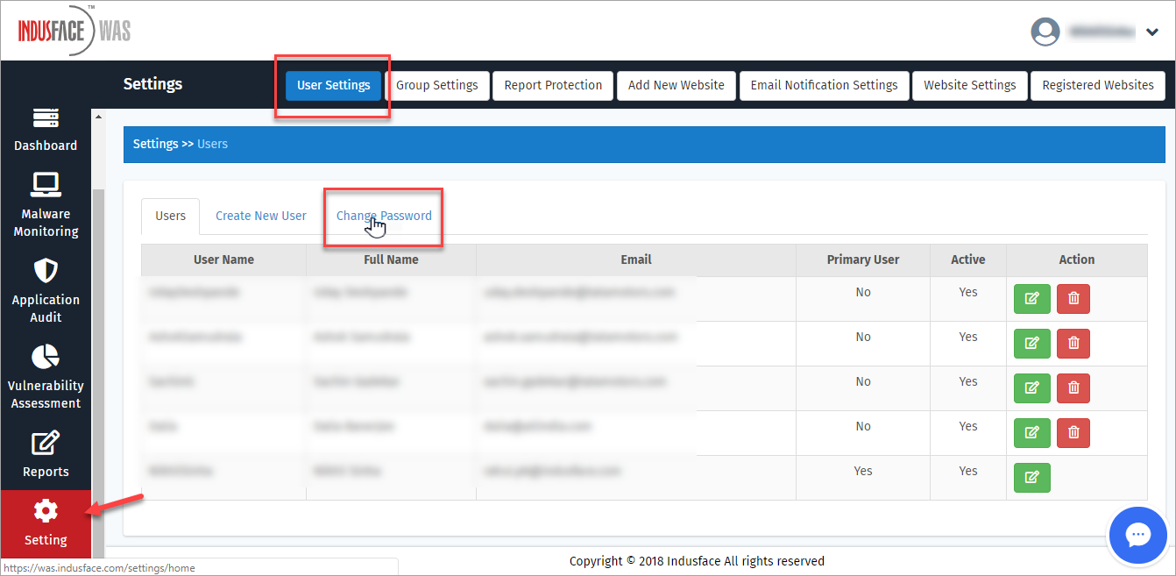Open Website Settings tab
This screenshot has width=1176, height=576.
click(x=970, y=85)
